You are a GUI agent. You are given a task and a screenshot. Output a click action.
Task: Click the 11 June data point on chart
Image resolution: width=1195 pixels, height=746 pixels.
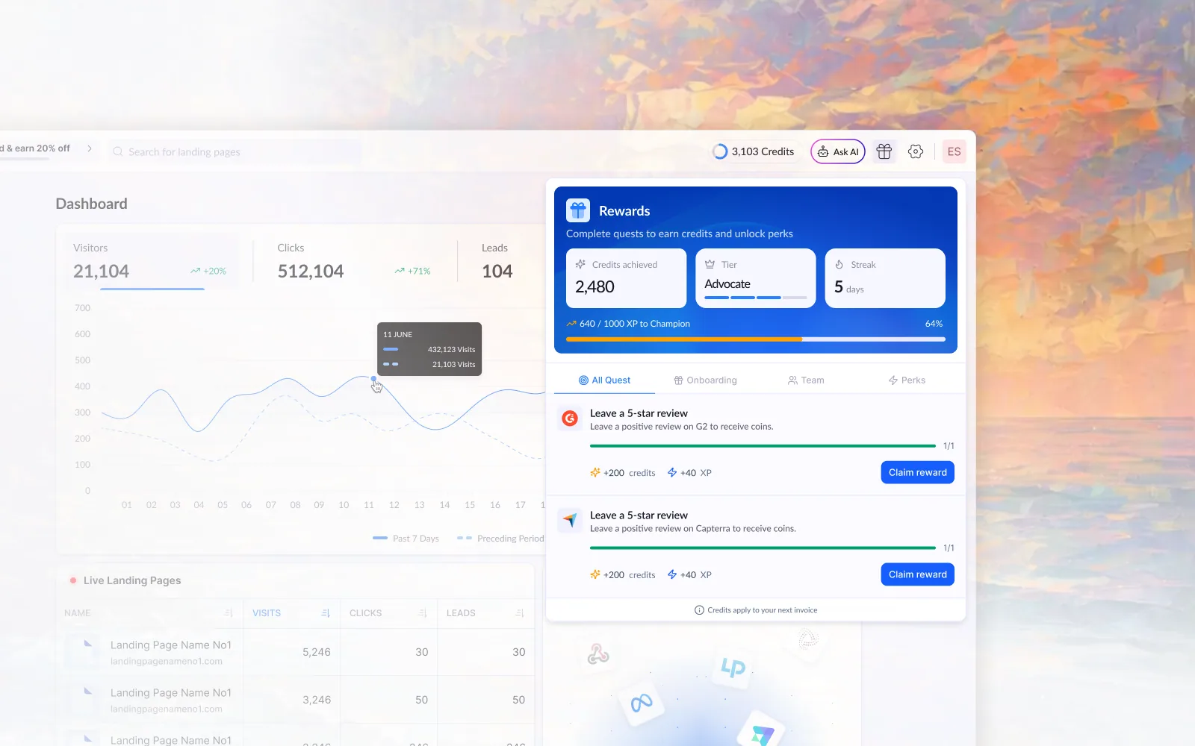pyautogui.click(x=373, y=379)
